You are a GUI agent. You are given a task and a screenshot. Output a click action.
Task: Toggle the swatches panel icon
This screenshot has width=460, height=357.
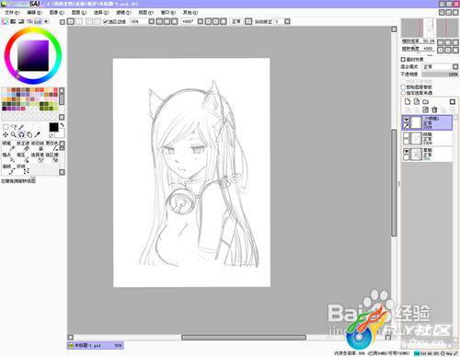point(38,21)
